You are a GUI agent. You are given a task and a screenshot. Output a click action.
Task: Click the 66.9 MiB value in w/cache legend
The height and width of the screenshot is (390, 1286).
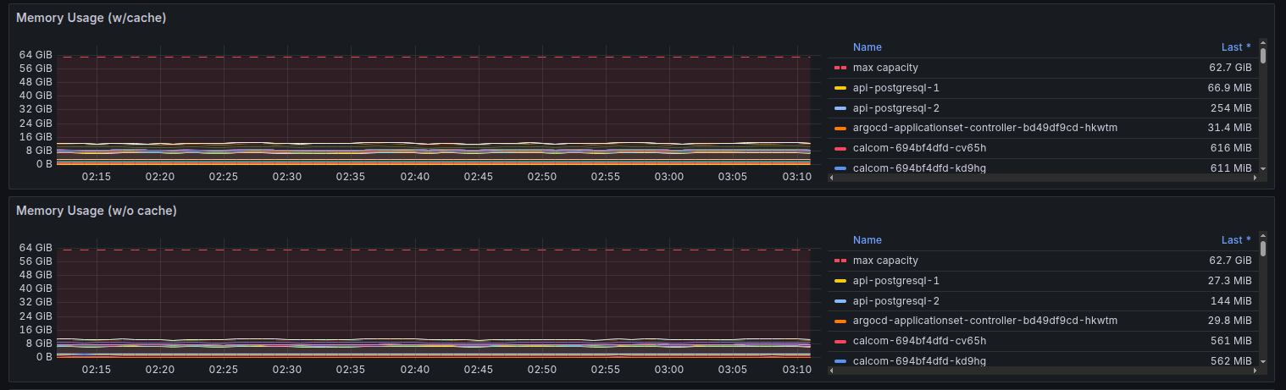click(1229, 88)
